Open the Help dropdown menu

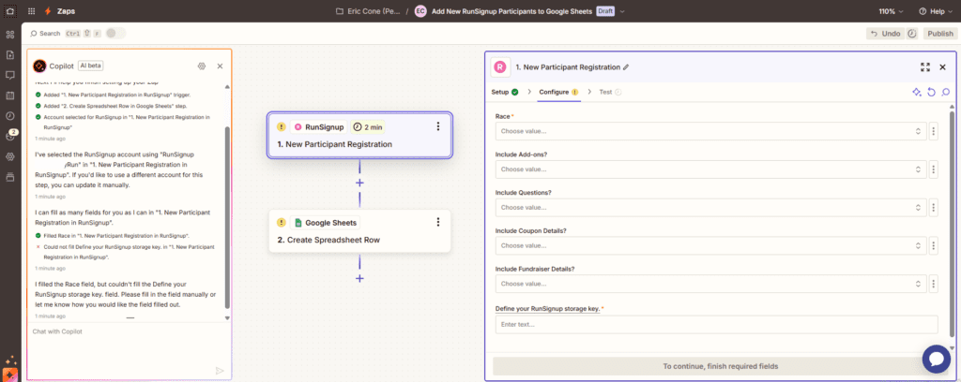click(x=936, y=11)
